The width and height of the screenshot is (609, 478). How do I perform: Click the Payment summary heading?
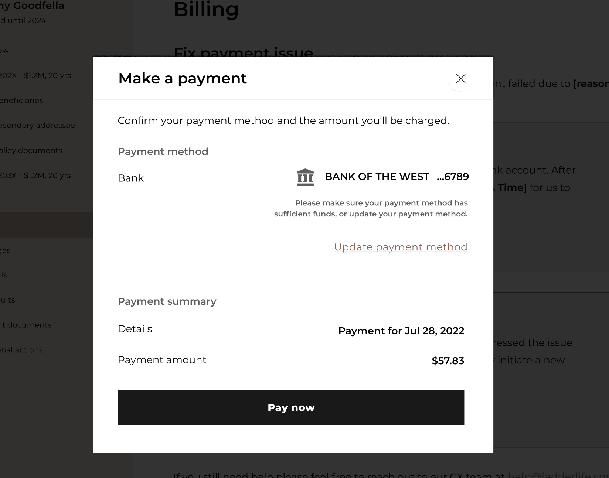(x=167, y=301)
